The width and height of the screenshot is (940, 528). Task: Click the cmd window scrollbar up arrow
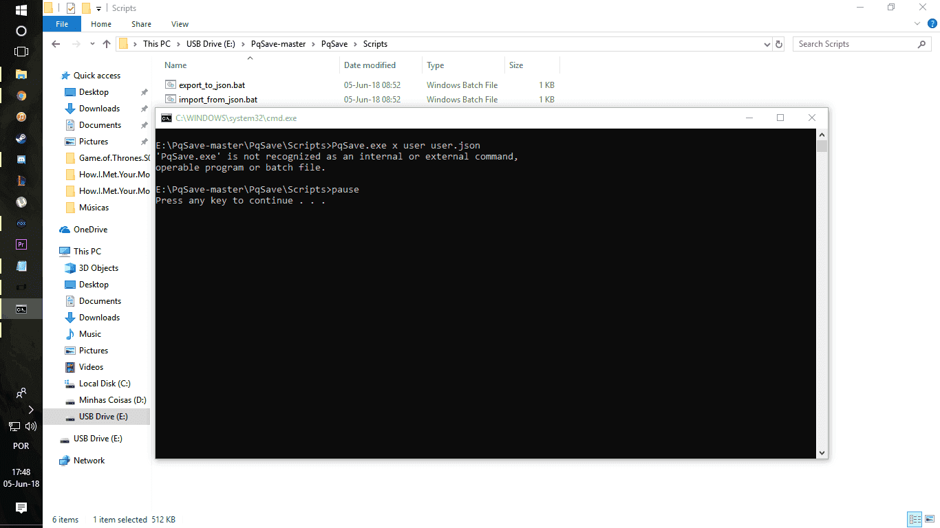click(x=822, y=134)
